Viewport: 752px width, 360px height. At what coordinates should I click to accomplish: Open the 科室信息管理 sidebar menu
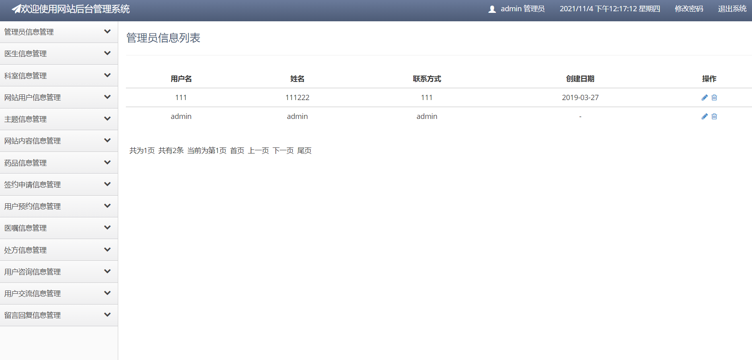[26, 76]
